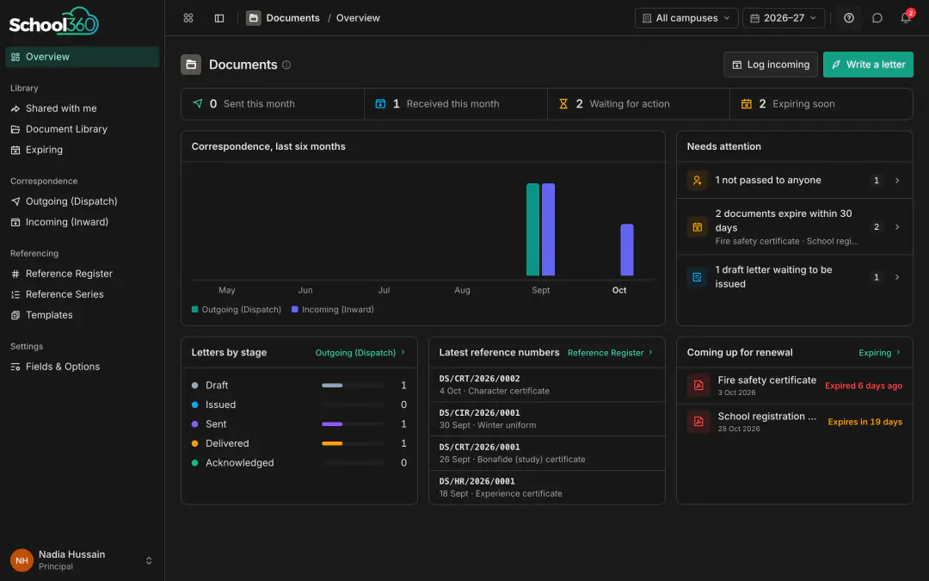
Task: Toggle the sidebar panel icon
Action: (219, 18)
